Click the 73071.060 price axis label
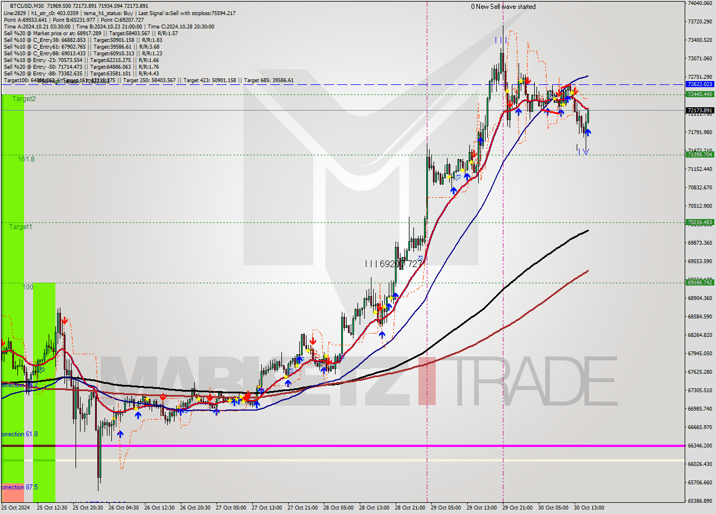716x514 pixels. click(x=700, y=59)
